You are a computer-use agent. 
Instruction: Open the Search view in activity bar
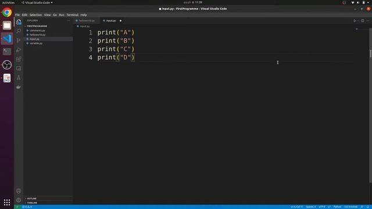(x=19, y=31)
